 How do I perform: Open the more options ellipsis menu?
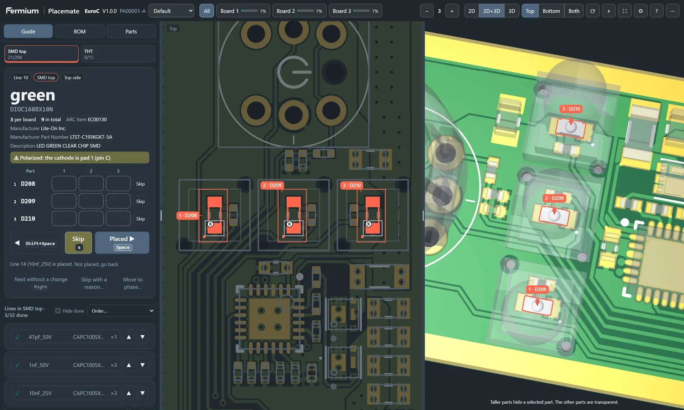click(x=672, y=11)
